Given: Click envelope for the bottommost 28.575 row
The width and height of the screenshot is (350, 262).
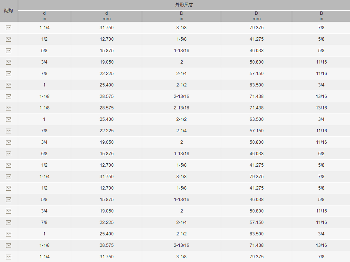Looking at the screenshot, I should (9, 245).
